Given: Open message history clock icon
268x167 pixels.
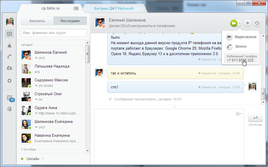Looking at the screenshot, I should pyautogui.click(x=257, y=23).
